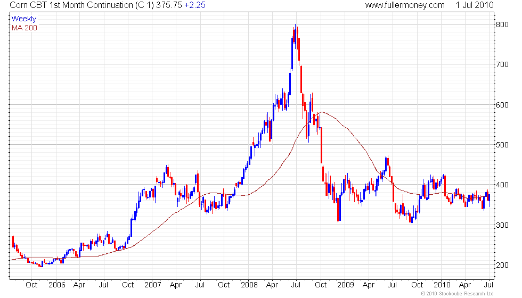
Task: Click the 2010 year label on time axis
Action: click(442, 285)
